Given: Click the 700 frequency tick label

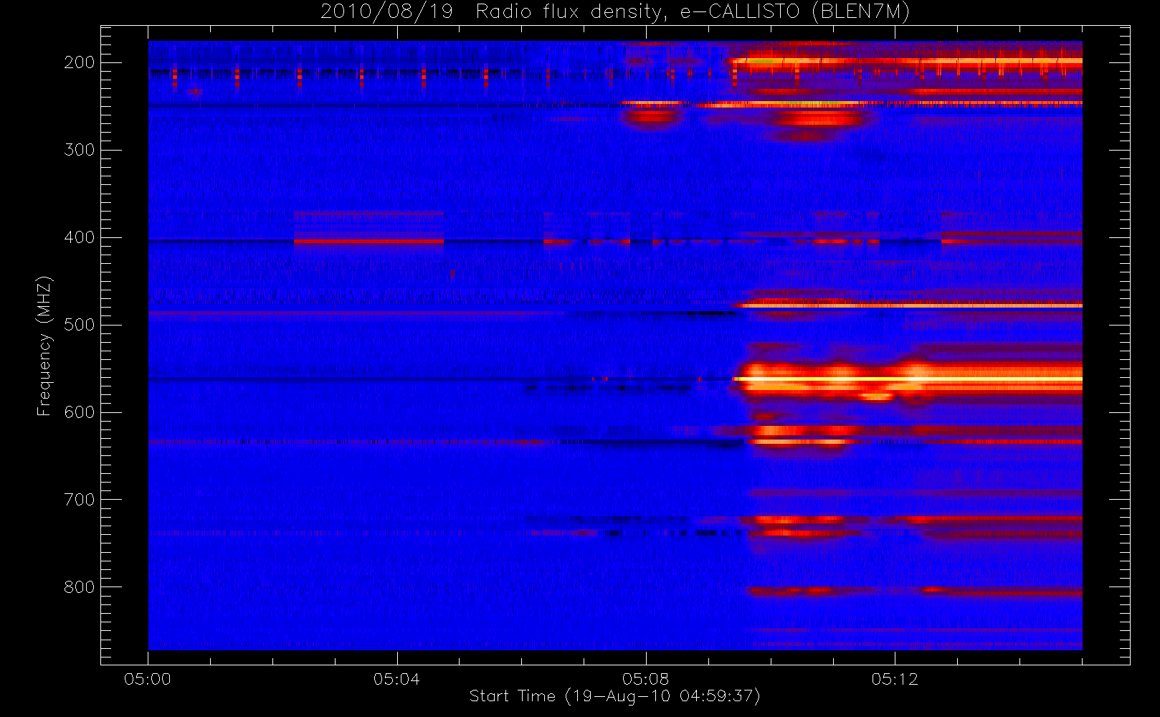Looking at the screenshot, I should [x=79, y=500].
